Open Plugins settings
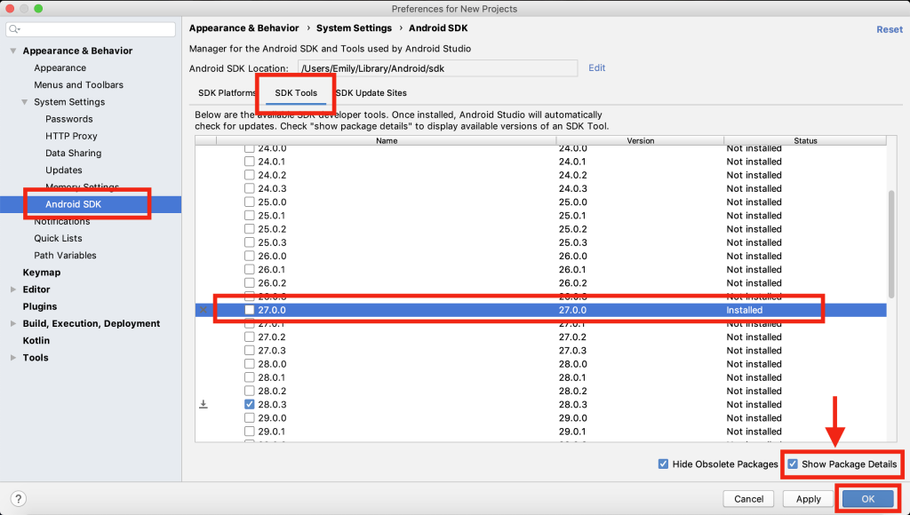Viewport: 910px width, 515px height. (x=39, y=306)
